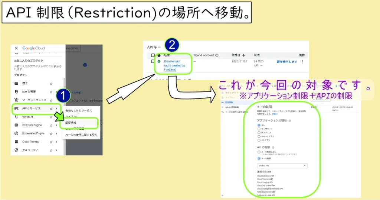Click the Google Cloud logo
The height and width of the screenshot is (200, 380).
33,48
